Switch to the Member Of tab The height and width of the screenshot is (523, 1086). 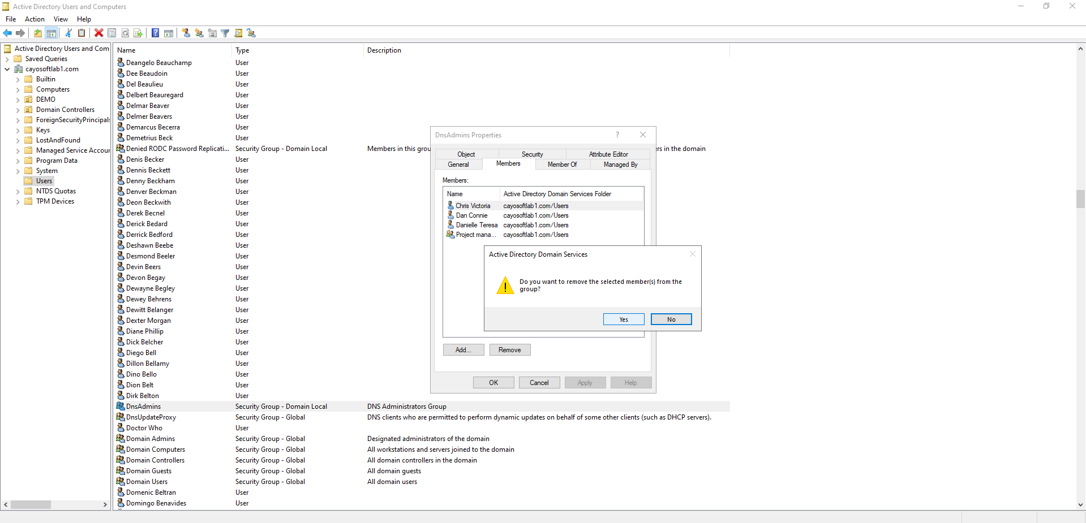click(562, 165)
